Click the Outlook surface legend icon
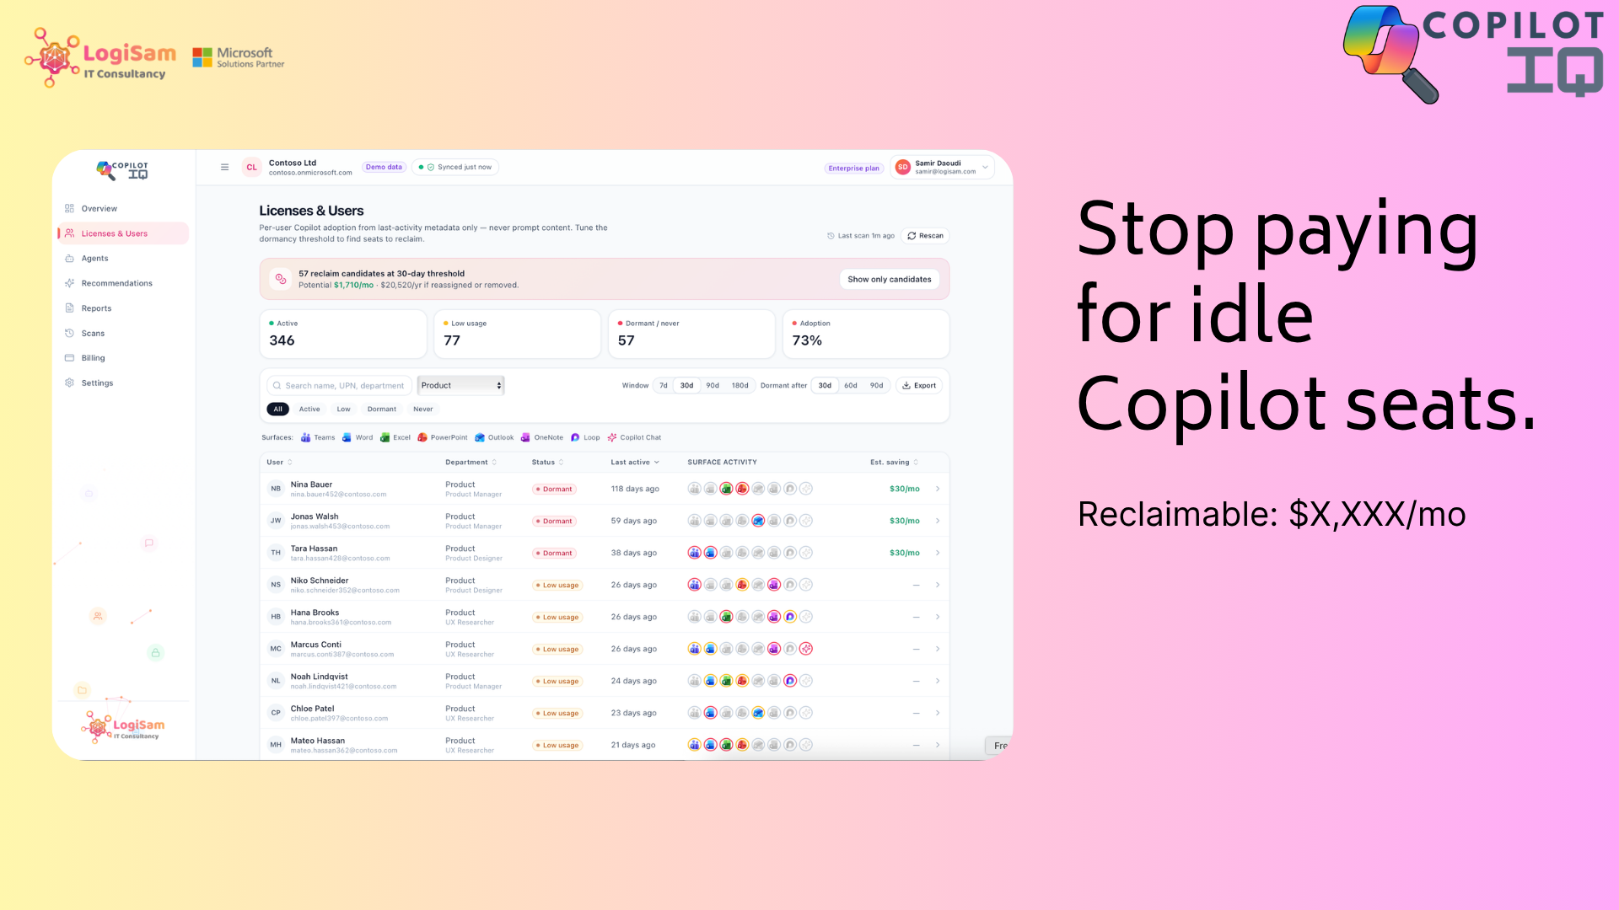This screenshot has height=910, width=1619. [480, 437]
